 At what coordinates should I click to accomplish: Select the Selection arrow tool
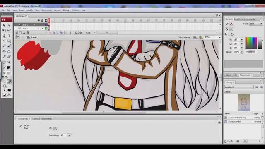click(4, 25)
